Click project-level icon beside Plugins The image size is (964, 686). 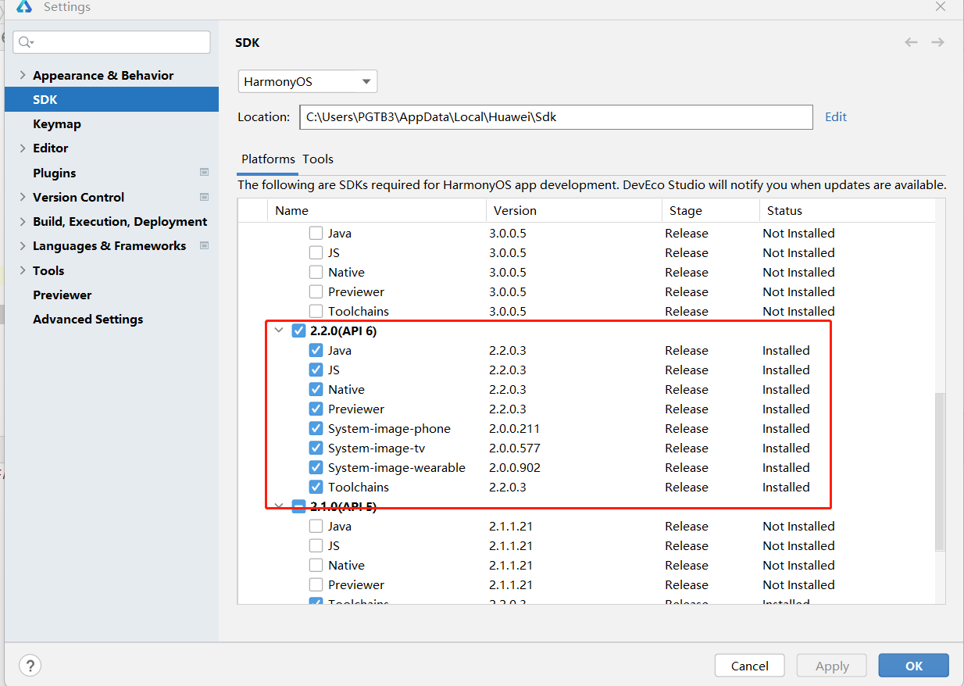tap(205, 173)
